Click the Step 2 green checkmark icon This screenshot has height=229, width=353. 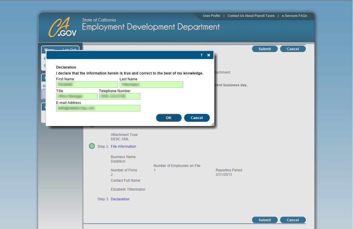click(92, 146)
